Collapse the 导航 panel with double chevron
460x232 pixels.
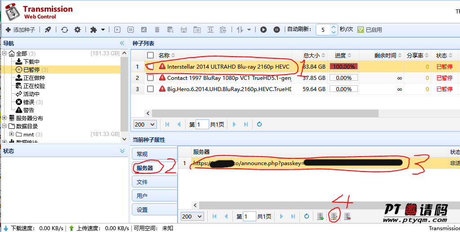[x=122, y=44]
